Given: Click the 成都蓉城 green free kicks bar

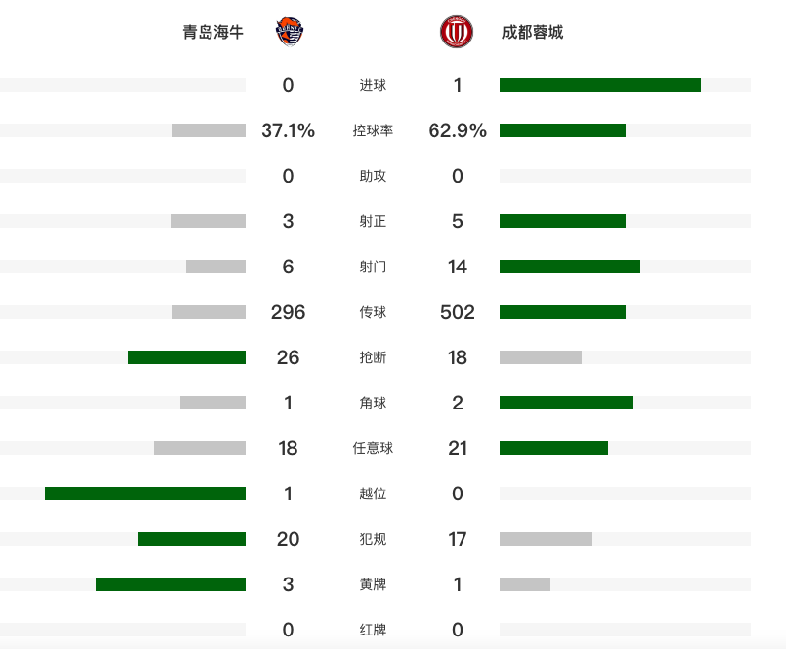Looking at the screenshot, I should point(554,448).
